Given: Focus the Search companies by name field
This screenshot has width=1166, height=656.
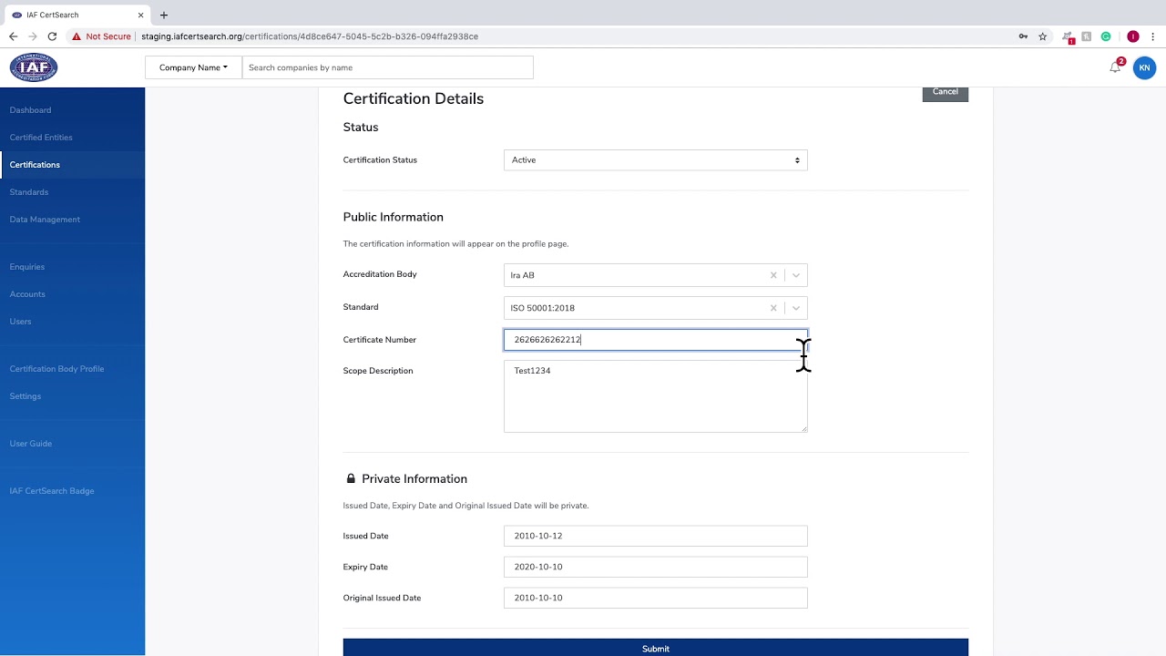Looking at the screenshot, I should (x=387, y=67).
